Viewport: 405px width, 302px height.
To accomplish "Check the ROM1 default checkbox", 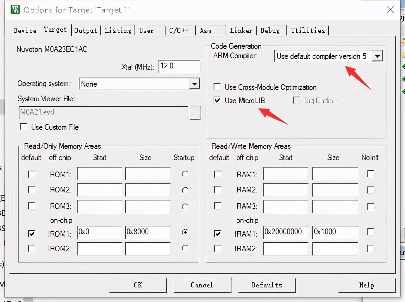I will point(32,174).
